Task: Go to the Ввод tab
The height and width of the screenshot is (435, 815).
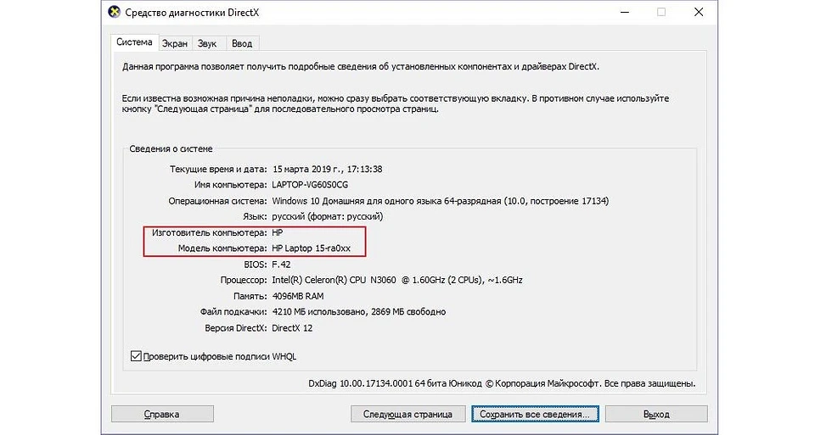Action: (242, 43)
